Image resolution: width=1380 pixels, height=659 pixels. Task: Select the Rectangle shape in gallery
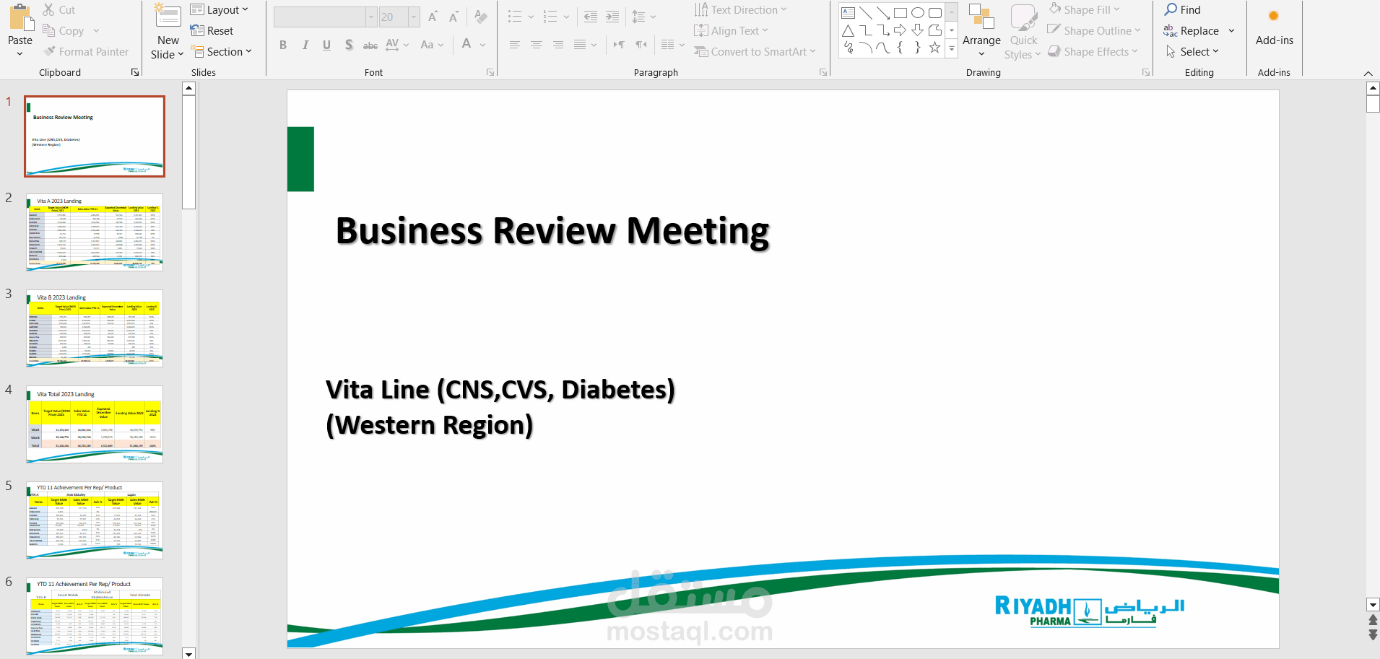[x=901, y=13]
